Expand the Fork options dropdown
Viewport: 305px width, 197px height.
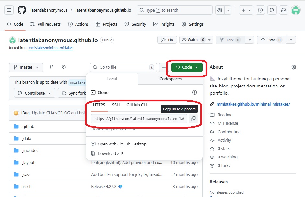point(249,40)
